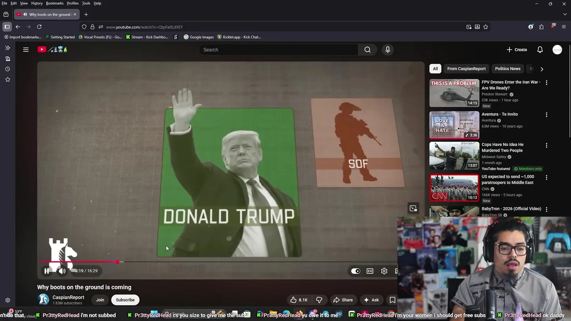This screenshot has height=321, width=571.
Task: Open sidebar settings gear at bottom left
Action: (8, 300)
